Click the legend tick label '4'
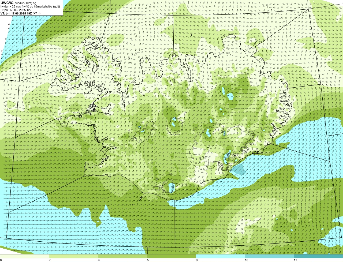Image resolution: width=343 pixels, height=262 pixels. pyautogui.click(x=99, y=260)
